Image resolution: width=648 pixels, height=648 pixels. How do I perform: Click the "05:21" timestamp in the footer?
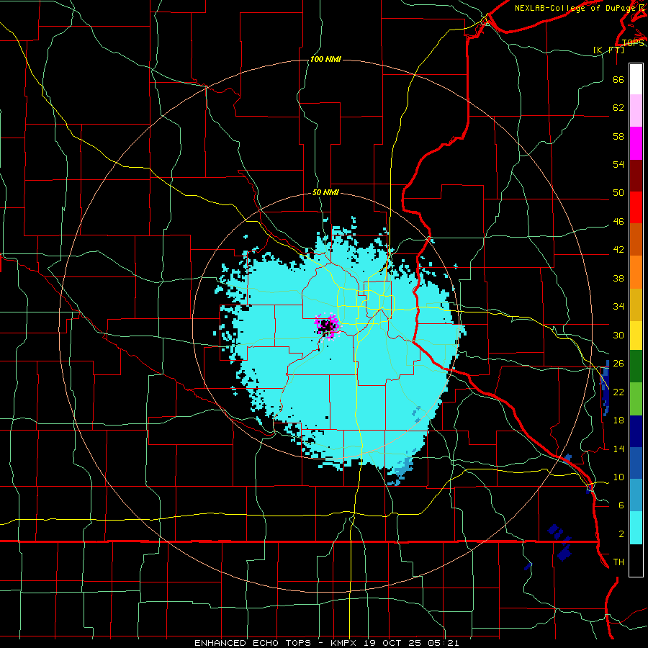coord(444,643)
